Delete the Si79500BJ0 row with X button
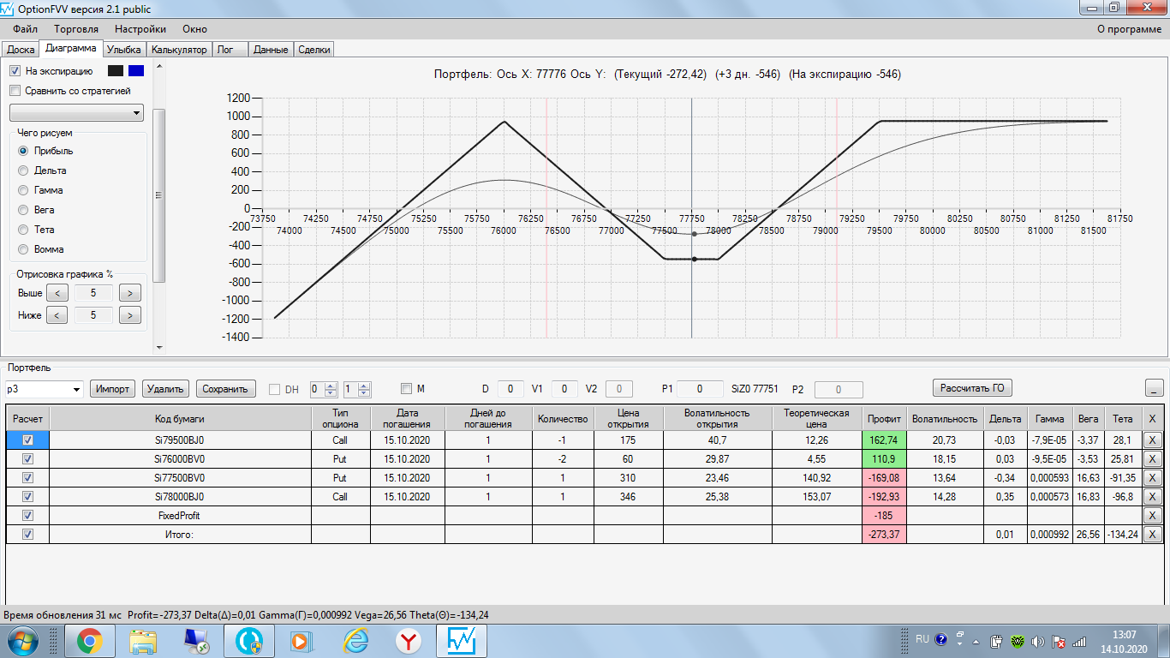The height and width of the screenshot is (658, 1170). (1152, 440)
